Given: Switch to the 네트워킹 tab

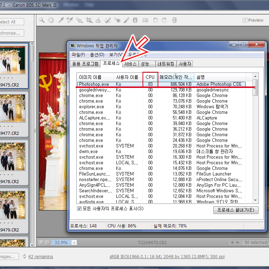Looking at the screenshot, I should click(x=166, y=64).
